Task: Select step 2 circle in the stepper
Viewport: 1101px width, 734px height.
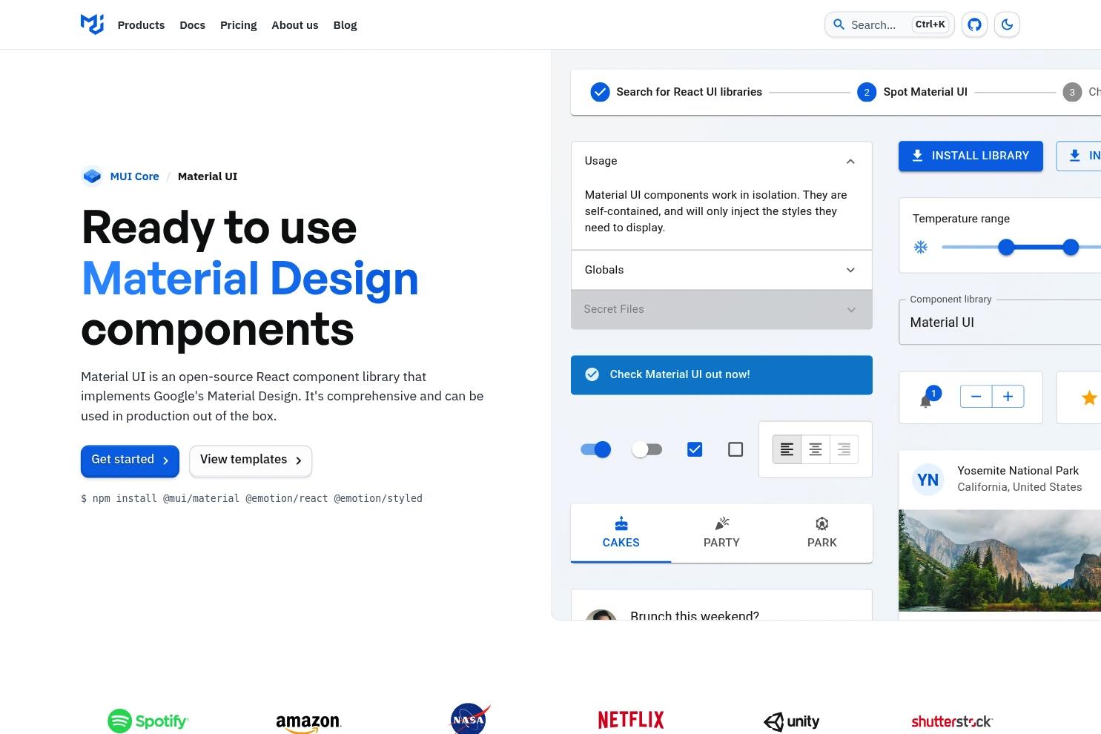Action: coord(866,92)
